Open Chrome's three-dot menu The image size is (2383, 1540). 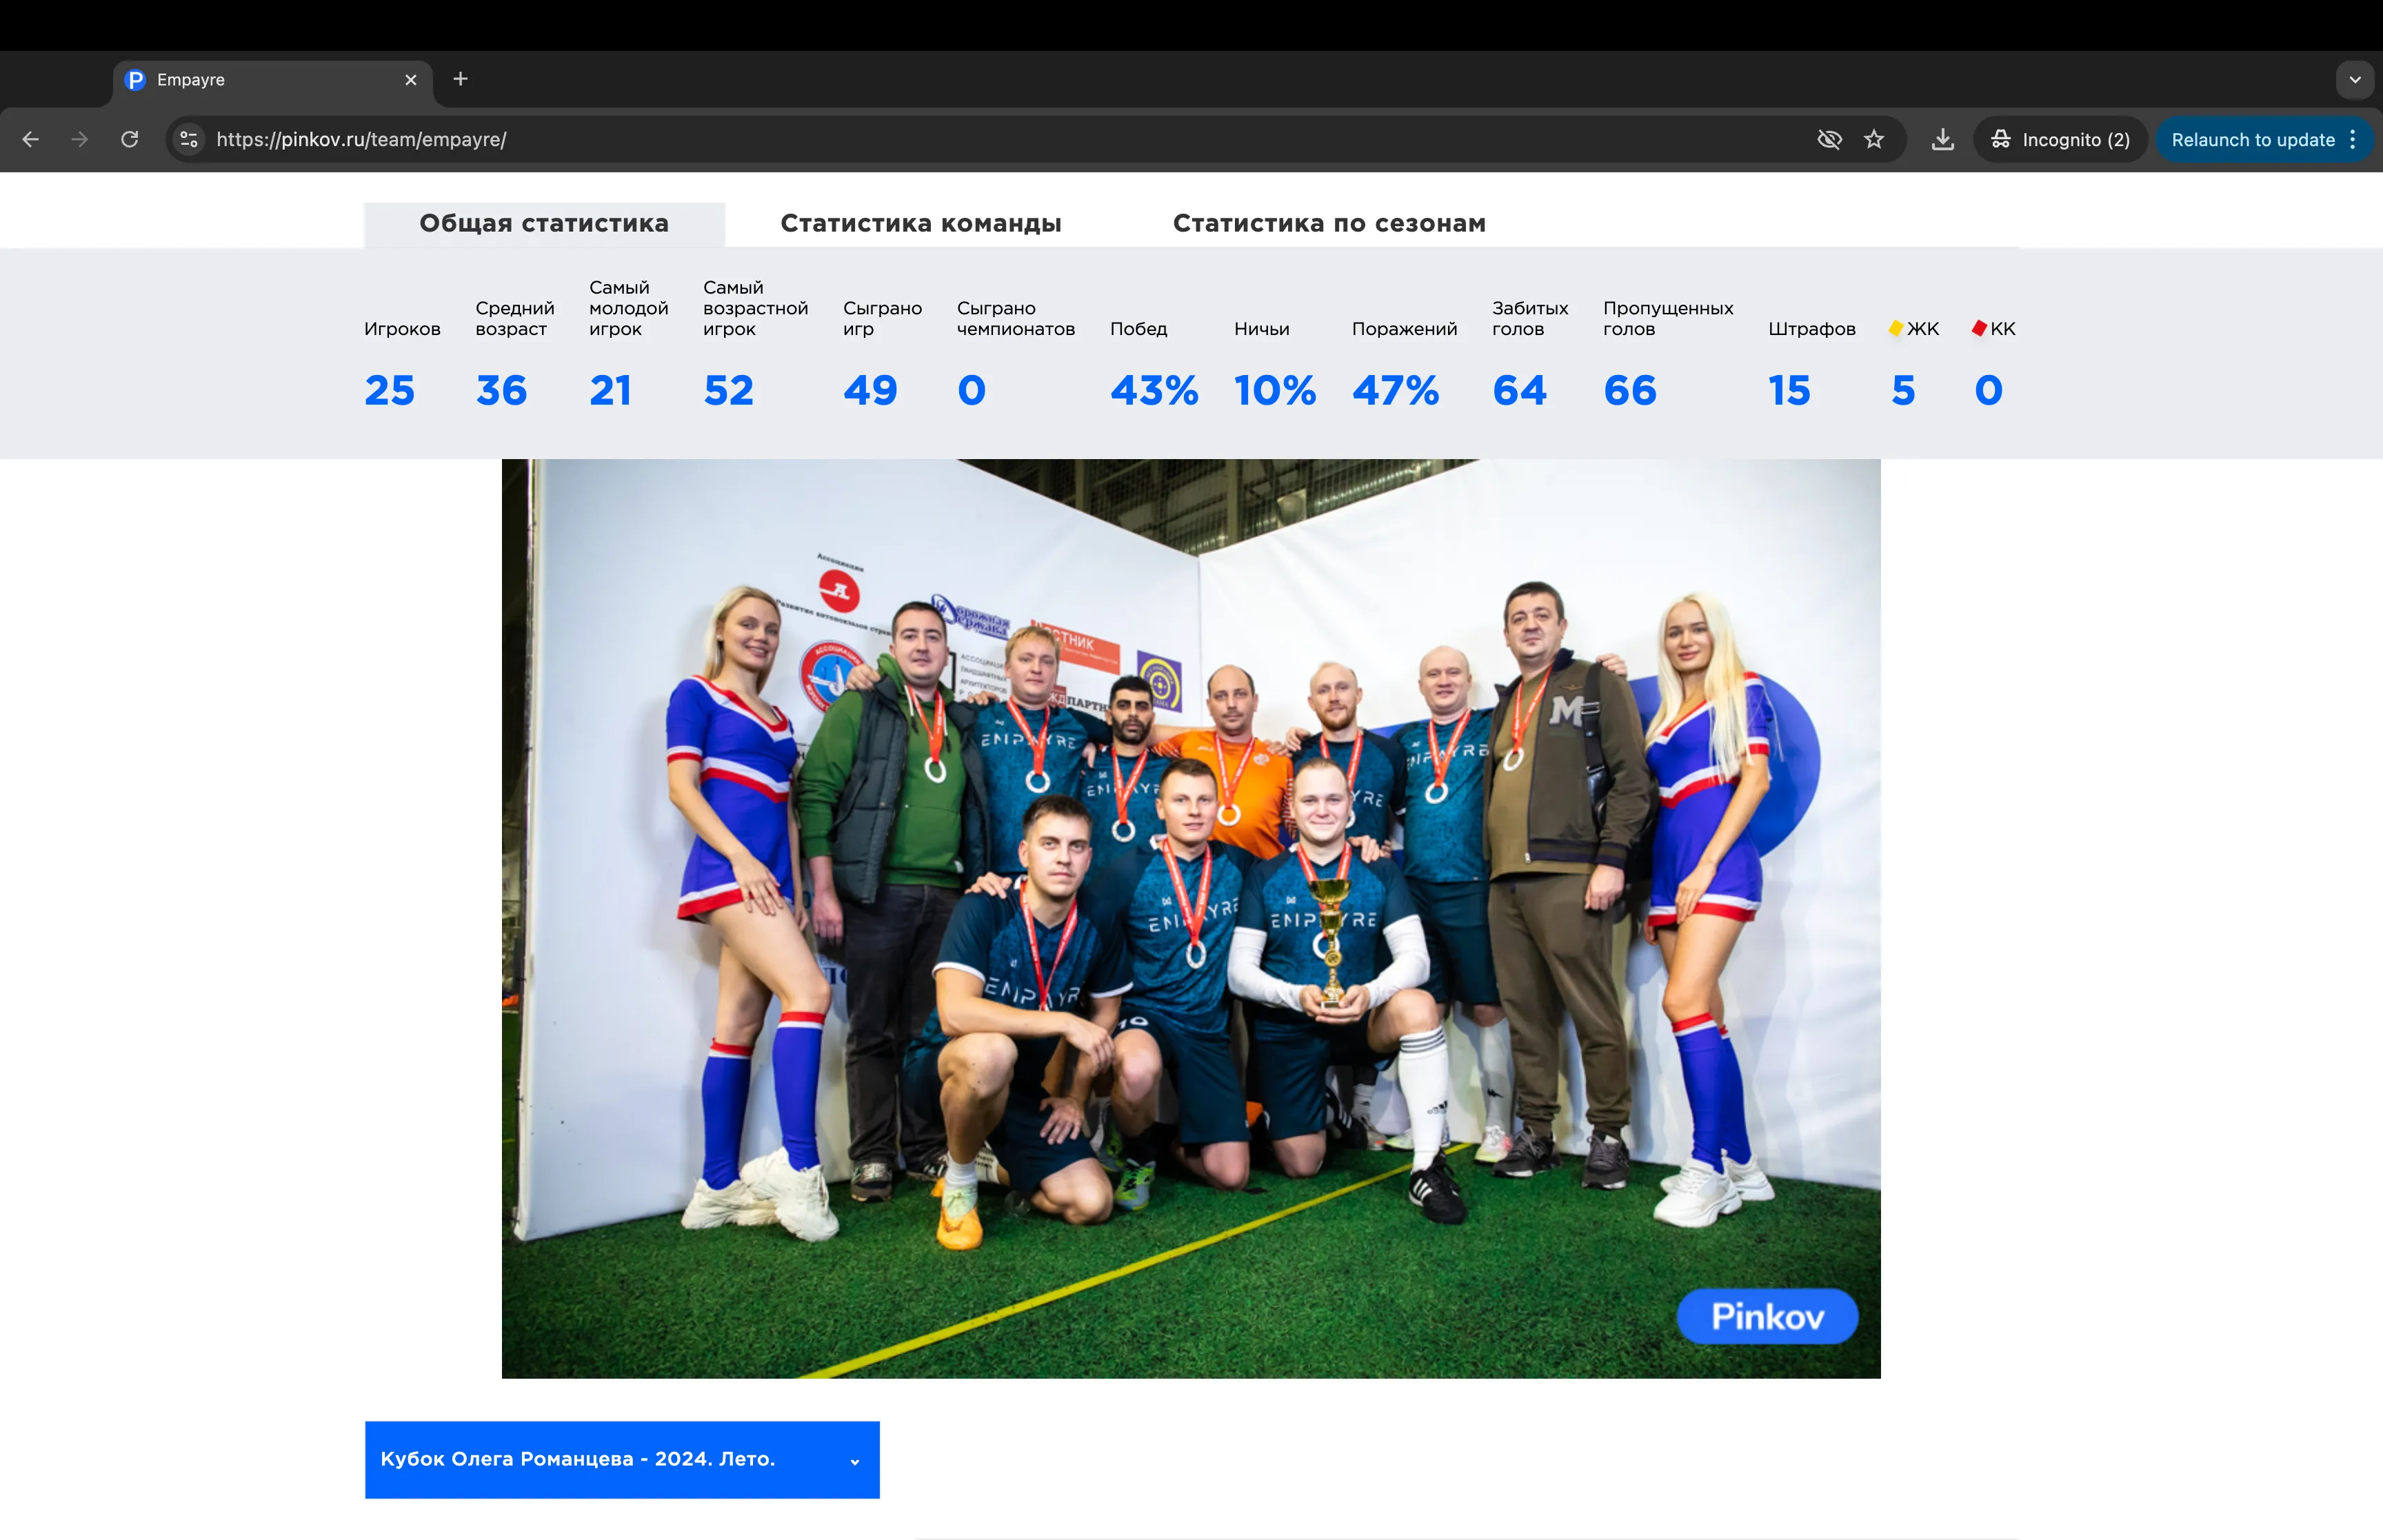[x=2353, y=140]
